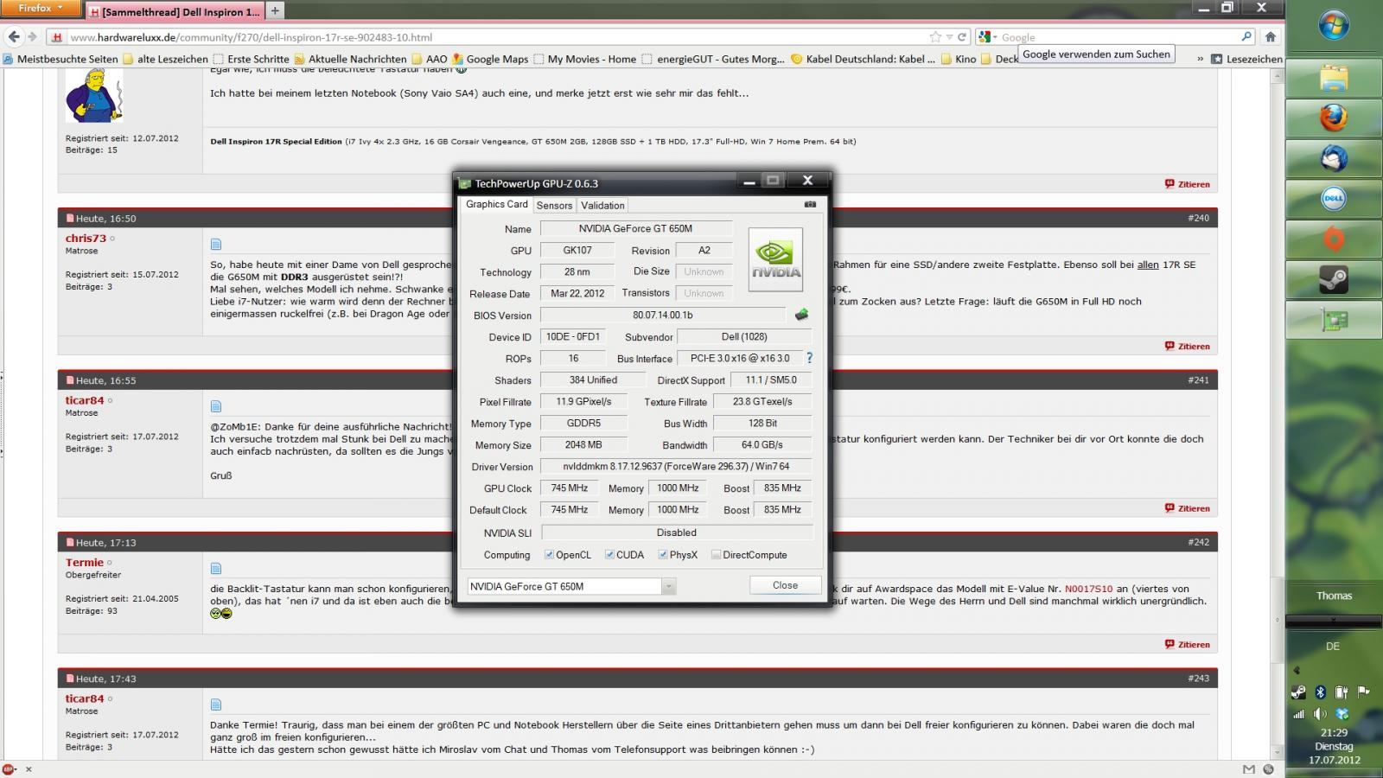The image size is (1383, 778).
Task: Open the address bar history dropdown arrow
Action: coord(949,37)
